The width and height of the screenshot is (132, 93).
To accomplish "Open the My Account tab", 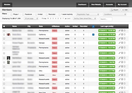I will click(122, 5).
